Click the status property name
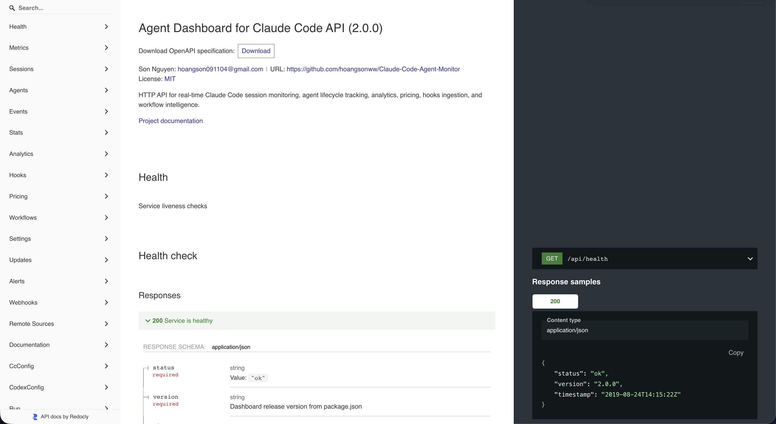The image size is (776, 424). [163, 368]
